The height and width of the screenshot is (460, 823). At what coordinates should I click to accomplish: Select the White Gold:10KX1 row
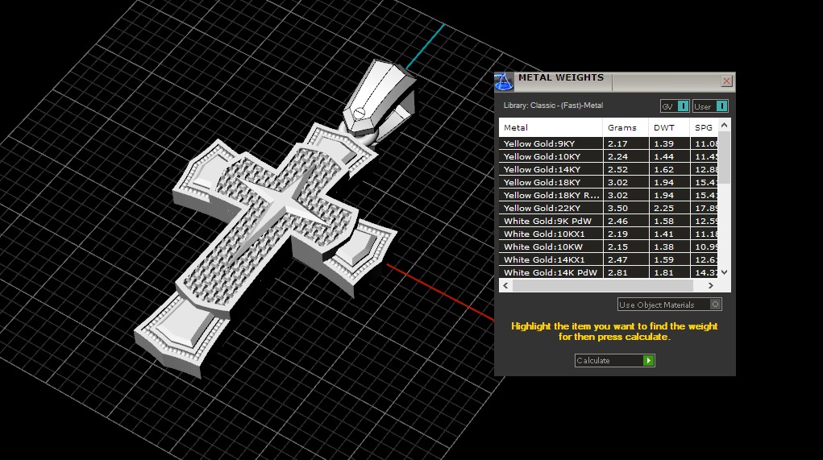609,234
